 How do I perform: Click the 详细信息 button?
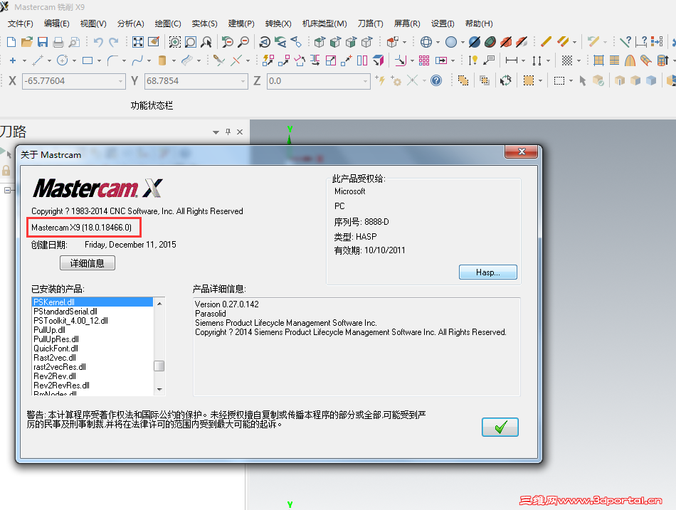click(x=88, y=263)
